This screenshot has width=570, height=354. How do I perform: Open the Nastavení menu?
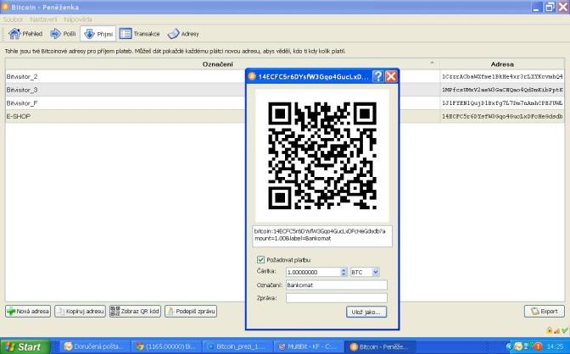click(43, 19)
